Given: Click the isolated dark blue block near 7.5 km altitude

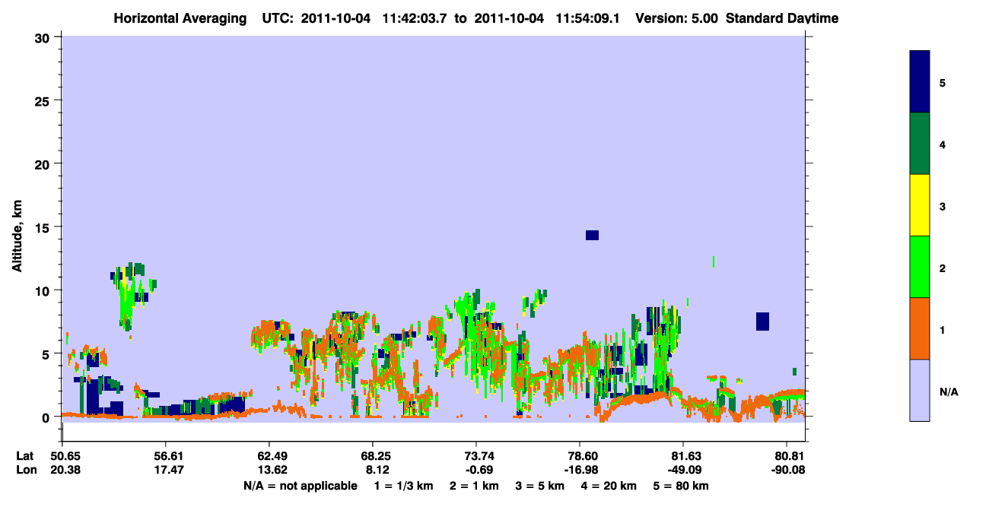Looking at the screenshot, I should [762, 322].
